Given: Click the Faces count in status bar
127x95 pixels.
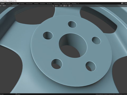Looking at the screenshot, I should click(x=119, y=94).
